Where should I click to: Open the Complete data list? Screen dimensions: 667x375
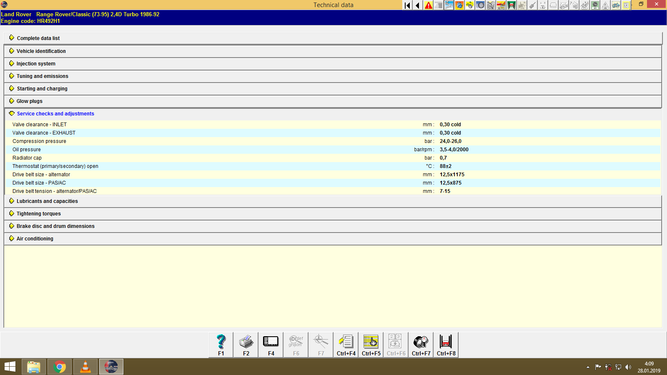[x=38, y=38]
